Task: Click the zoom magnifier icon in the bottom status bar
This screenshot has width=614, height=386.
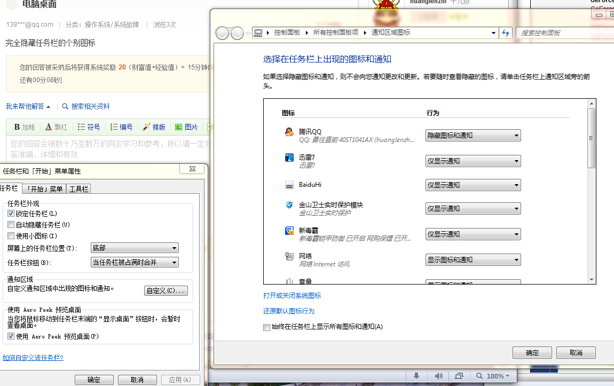Action: coord(479,376)
